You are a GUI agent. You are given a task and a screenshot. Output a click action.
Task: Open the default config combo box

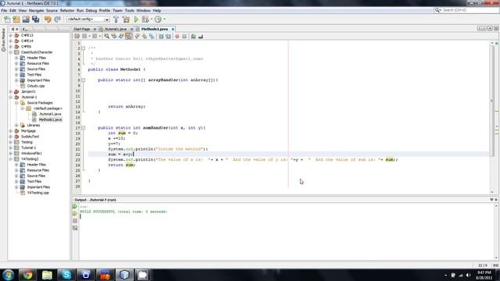tap(87, 20)
